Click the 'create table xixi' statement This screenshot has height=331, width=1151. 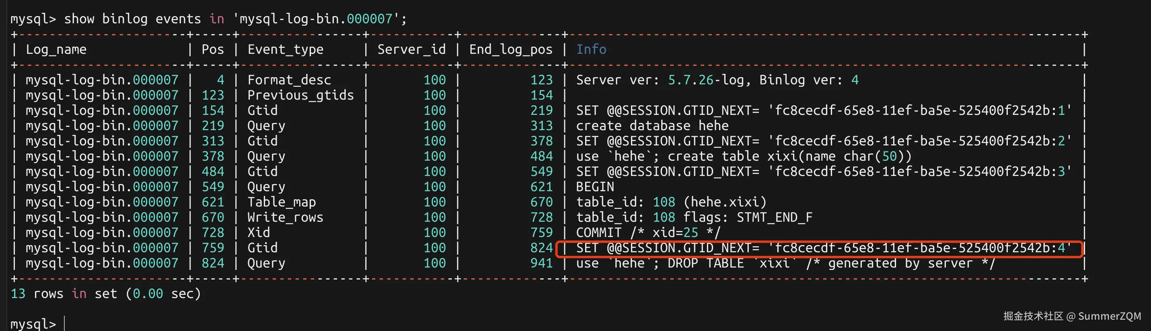pyautogui.click(x=744, y=156)
